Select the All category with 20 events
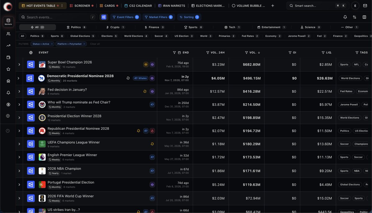Image resolution: width=372 pixels, height=213 pixels. [x=38, y=27]
